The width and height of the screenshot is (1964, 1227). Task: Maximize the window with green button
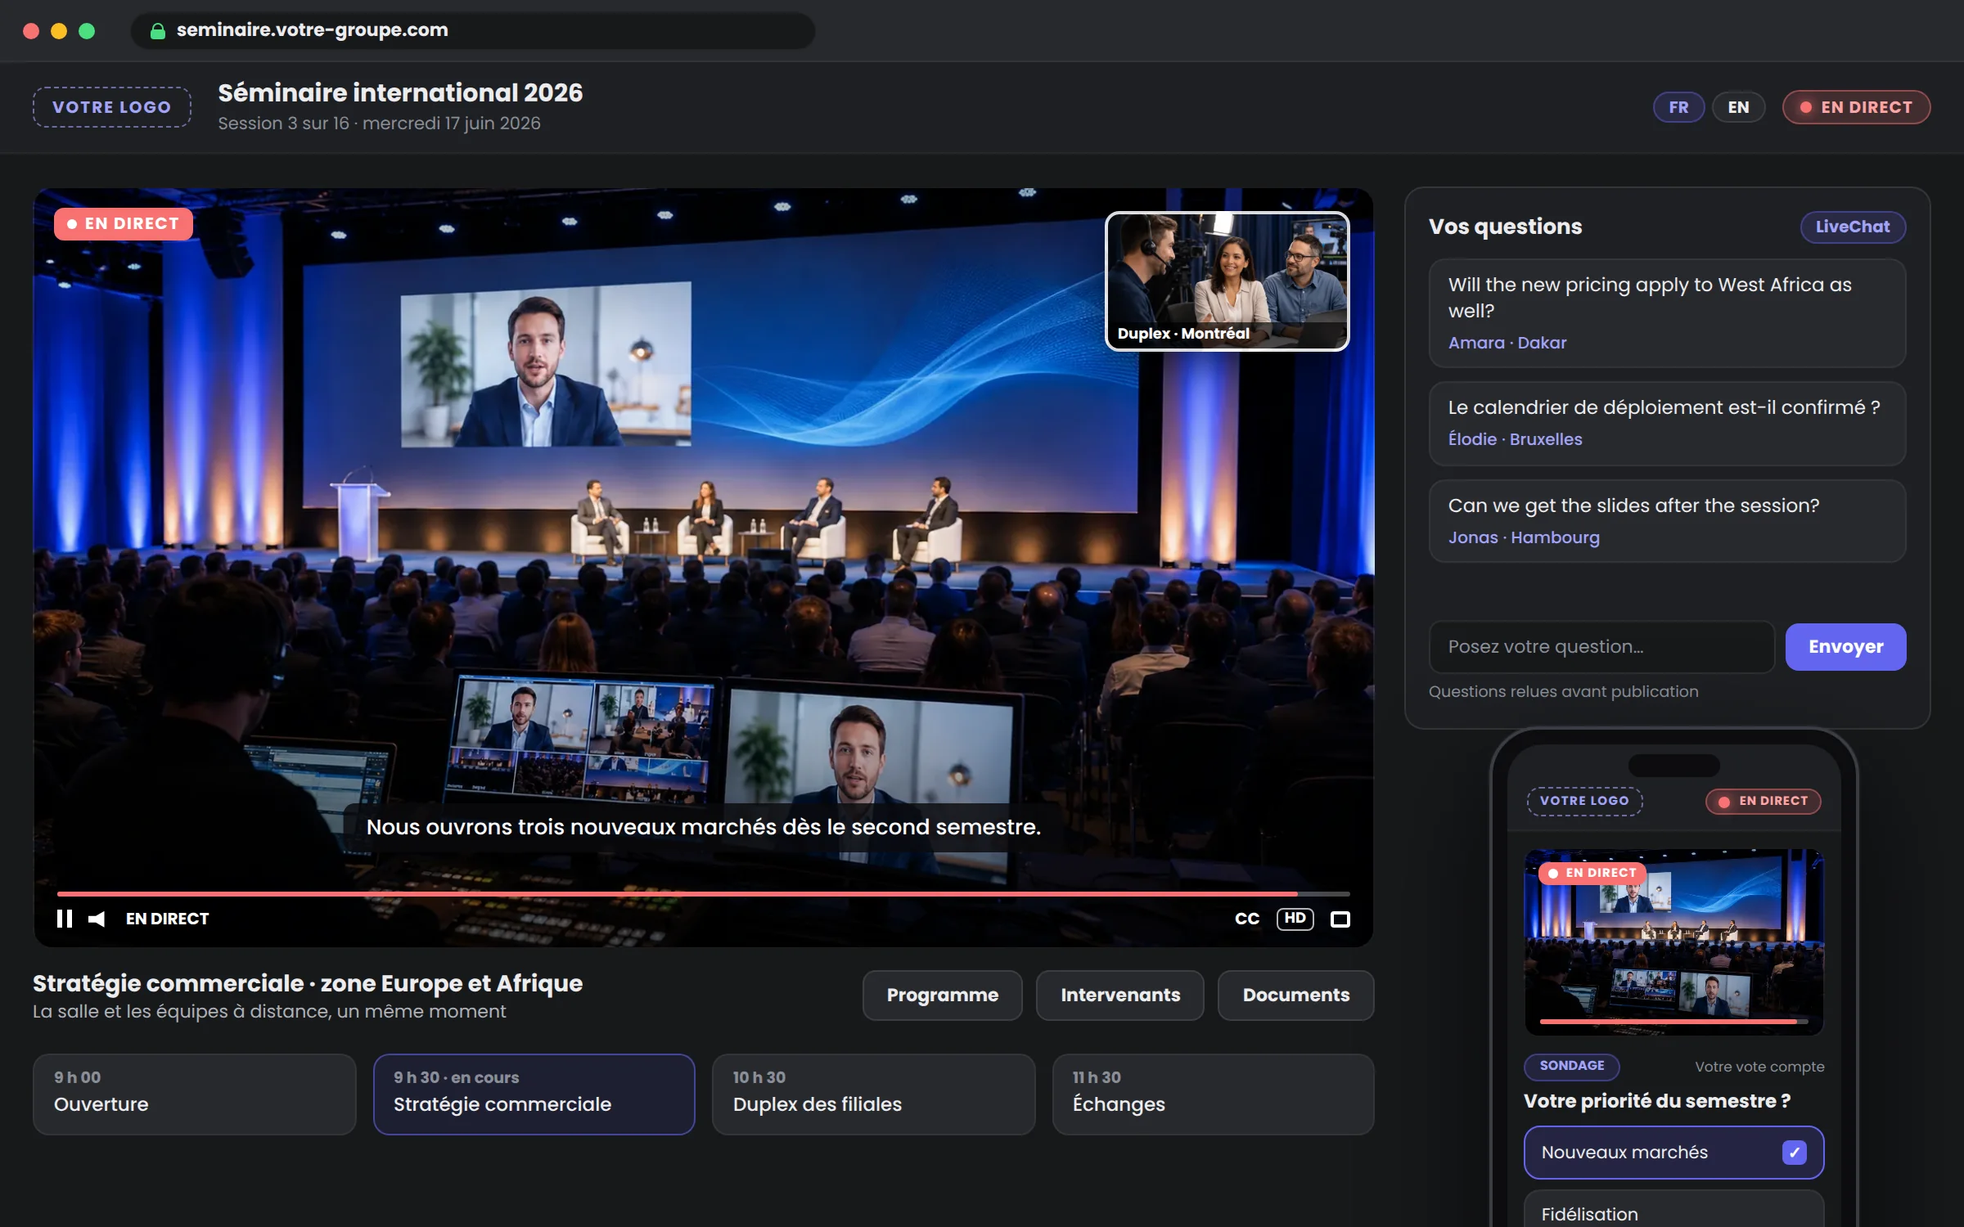click(x=87, y=31)
